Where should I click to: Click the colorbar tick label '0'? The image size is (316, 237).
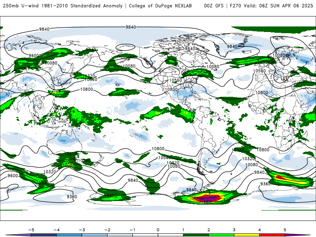(x=158, y=230)
